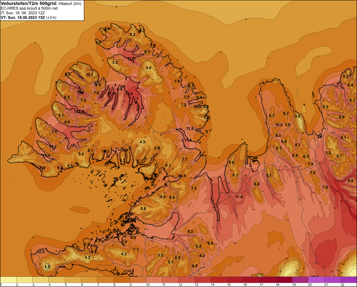Click the '9.6' temperature label
Viewport: 357px width, 287px height.
(60, 168)
